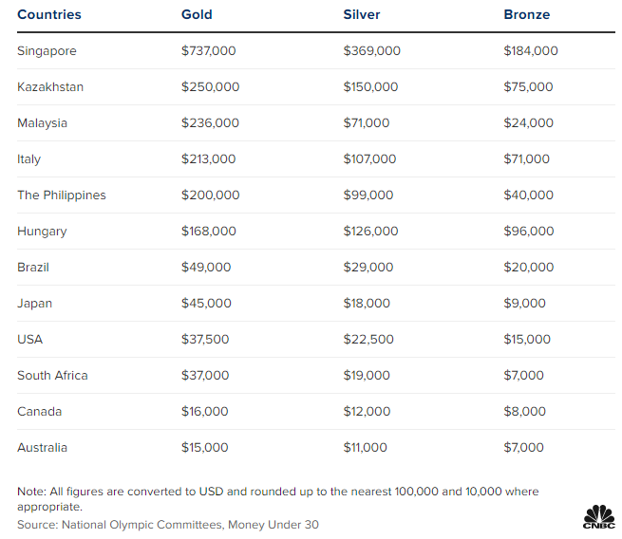This screenshot has width=622, height=539.
Task: Click Japan's $9,000 bronze value
Action: point(524,304)
